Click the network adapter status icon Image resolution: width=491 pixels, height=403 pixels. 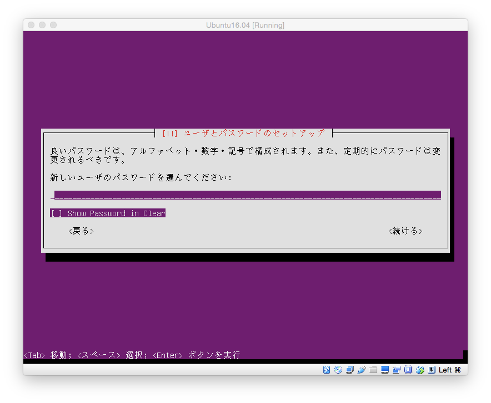pyautogui.click(x=350, y=370)
